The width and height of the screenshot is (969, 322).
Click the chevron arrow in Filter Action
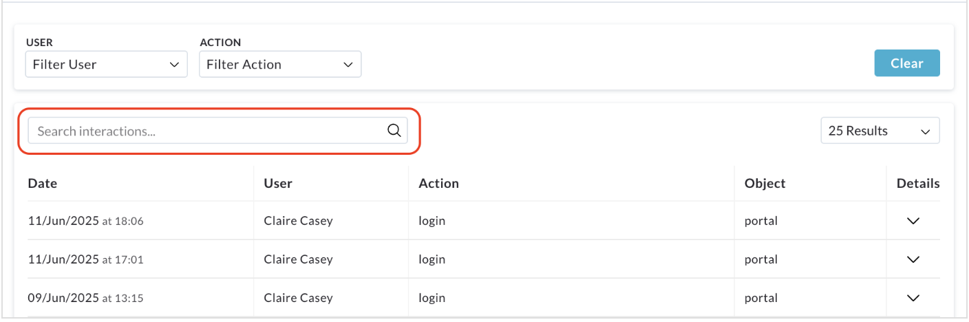(347, 65)
